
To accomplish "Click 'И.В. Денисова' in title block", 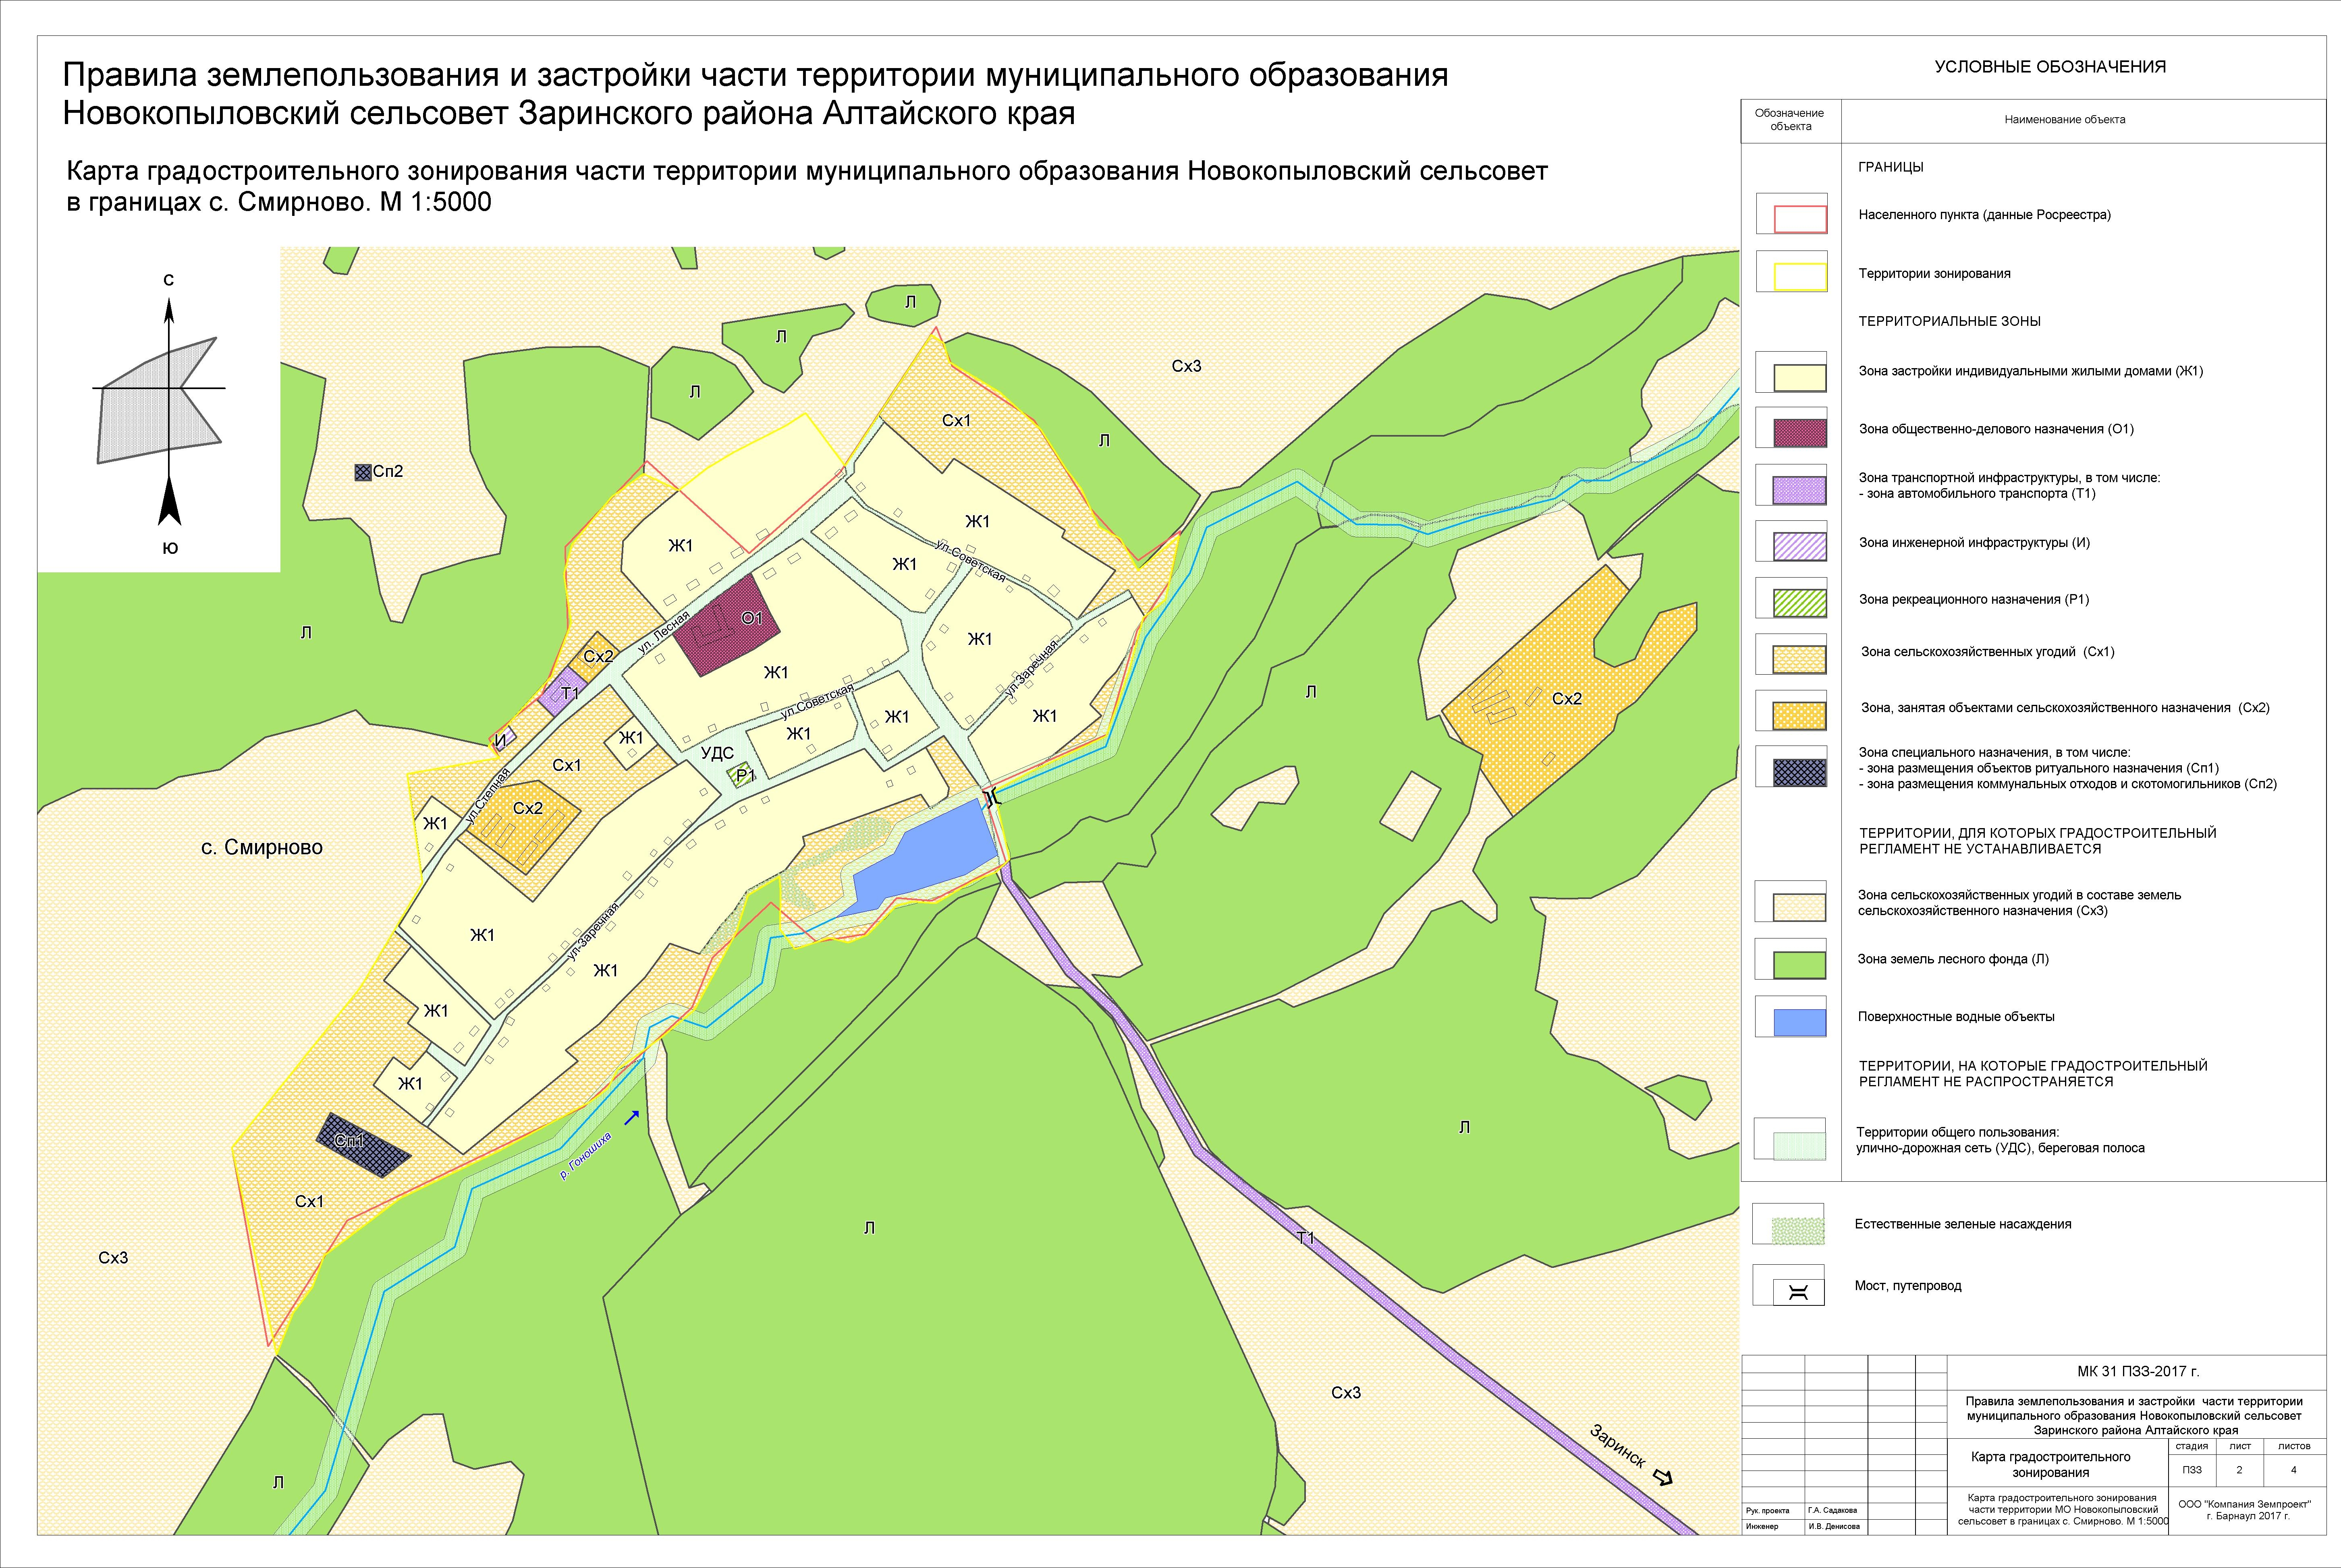I will (x=1833, y=1527).
